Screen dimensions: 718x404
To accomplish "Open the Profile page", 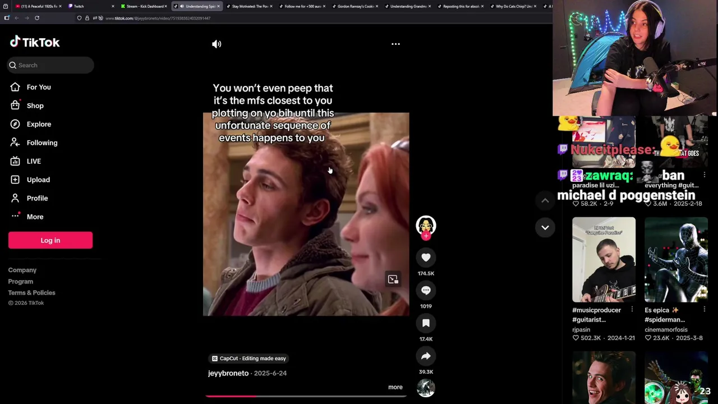I will [37, 198].
